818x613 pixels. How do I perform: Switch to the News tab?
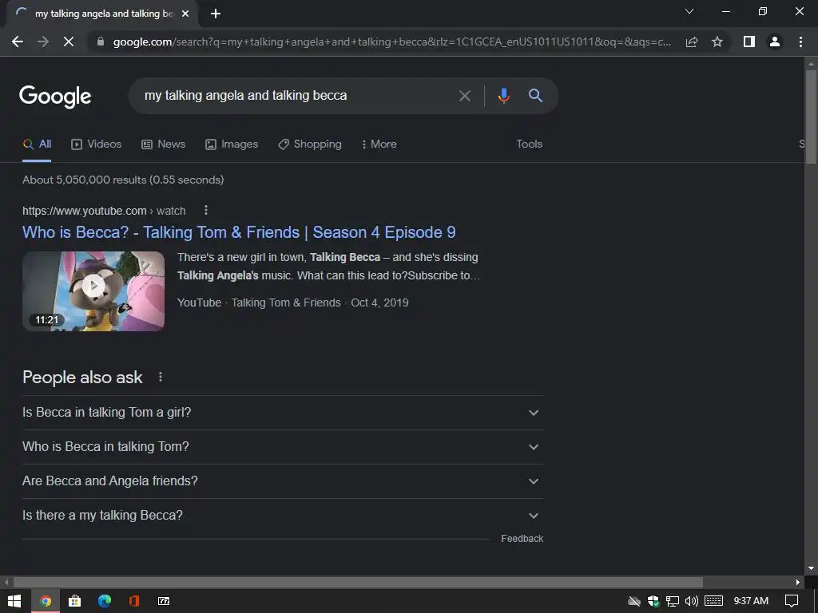point(163,144)
